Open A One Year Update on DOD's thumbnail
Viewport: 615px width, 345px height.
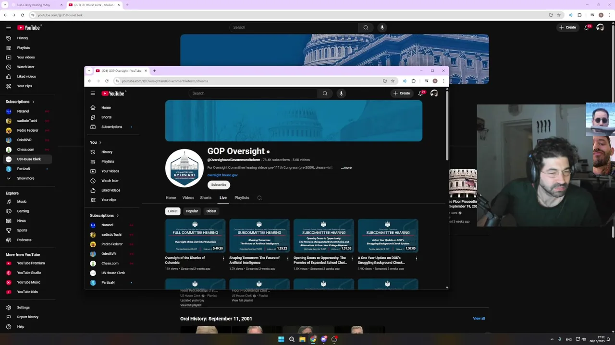click(388, 236)
